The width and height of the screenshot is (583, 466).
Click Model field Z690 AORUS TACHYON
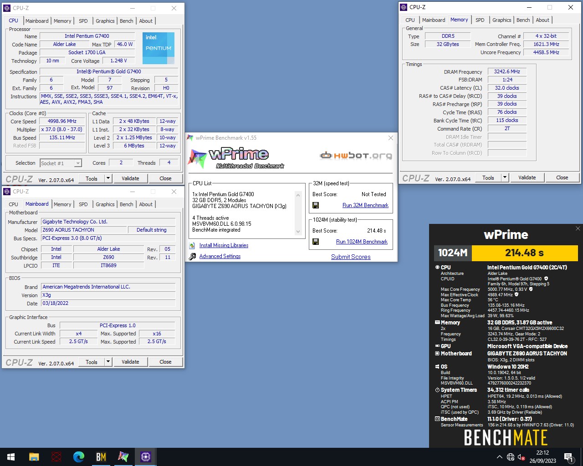pyautogui.click(x=84, y=230)
